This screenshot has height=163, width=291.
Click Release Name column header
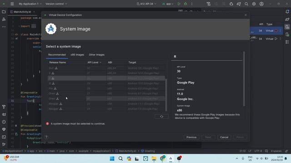pos(58,62)
